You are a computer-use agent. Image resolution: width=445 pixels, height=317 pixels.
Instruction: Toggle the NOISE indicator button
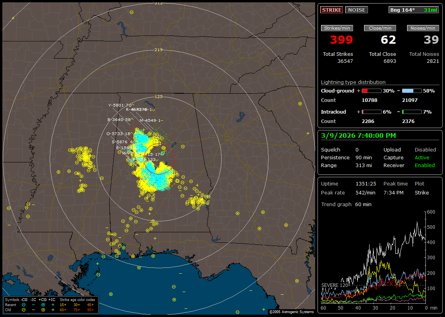tap(356, 10)
